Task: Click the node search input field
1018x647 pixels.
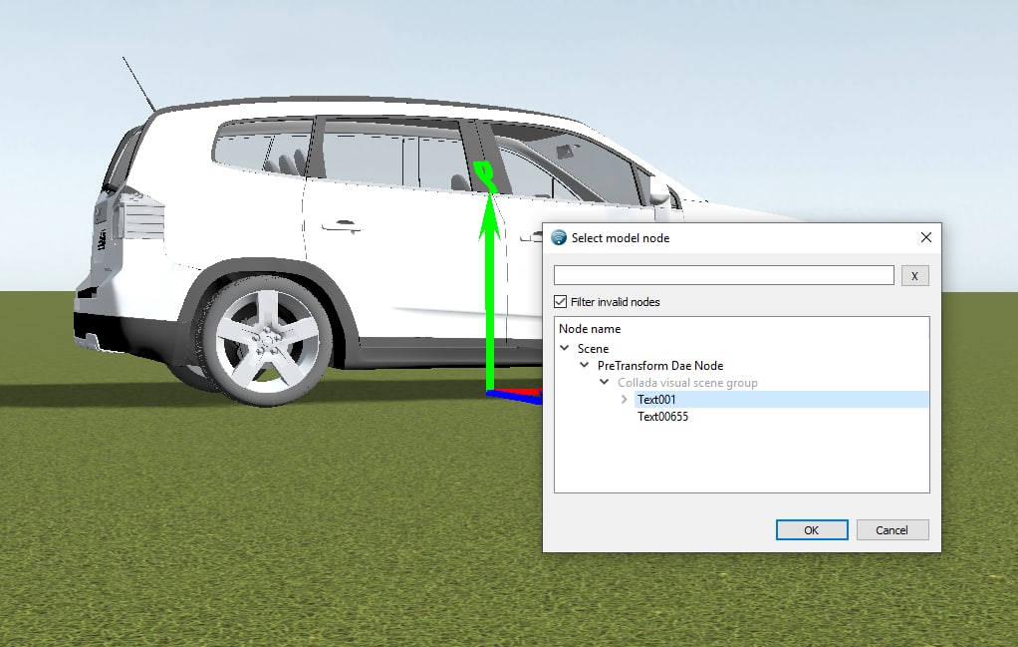Action: click(x=724, y=275)
